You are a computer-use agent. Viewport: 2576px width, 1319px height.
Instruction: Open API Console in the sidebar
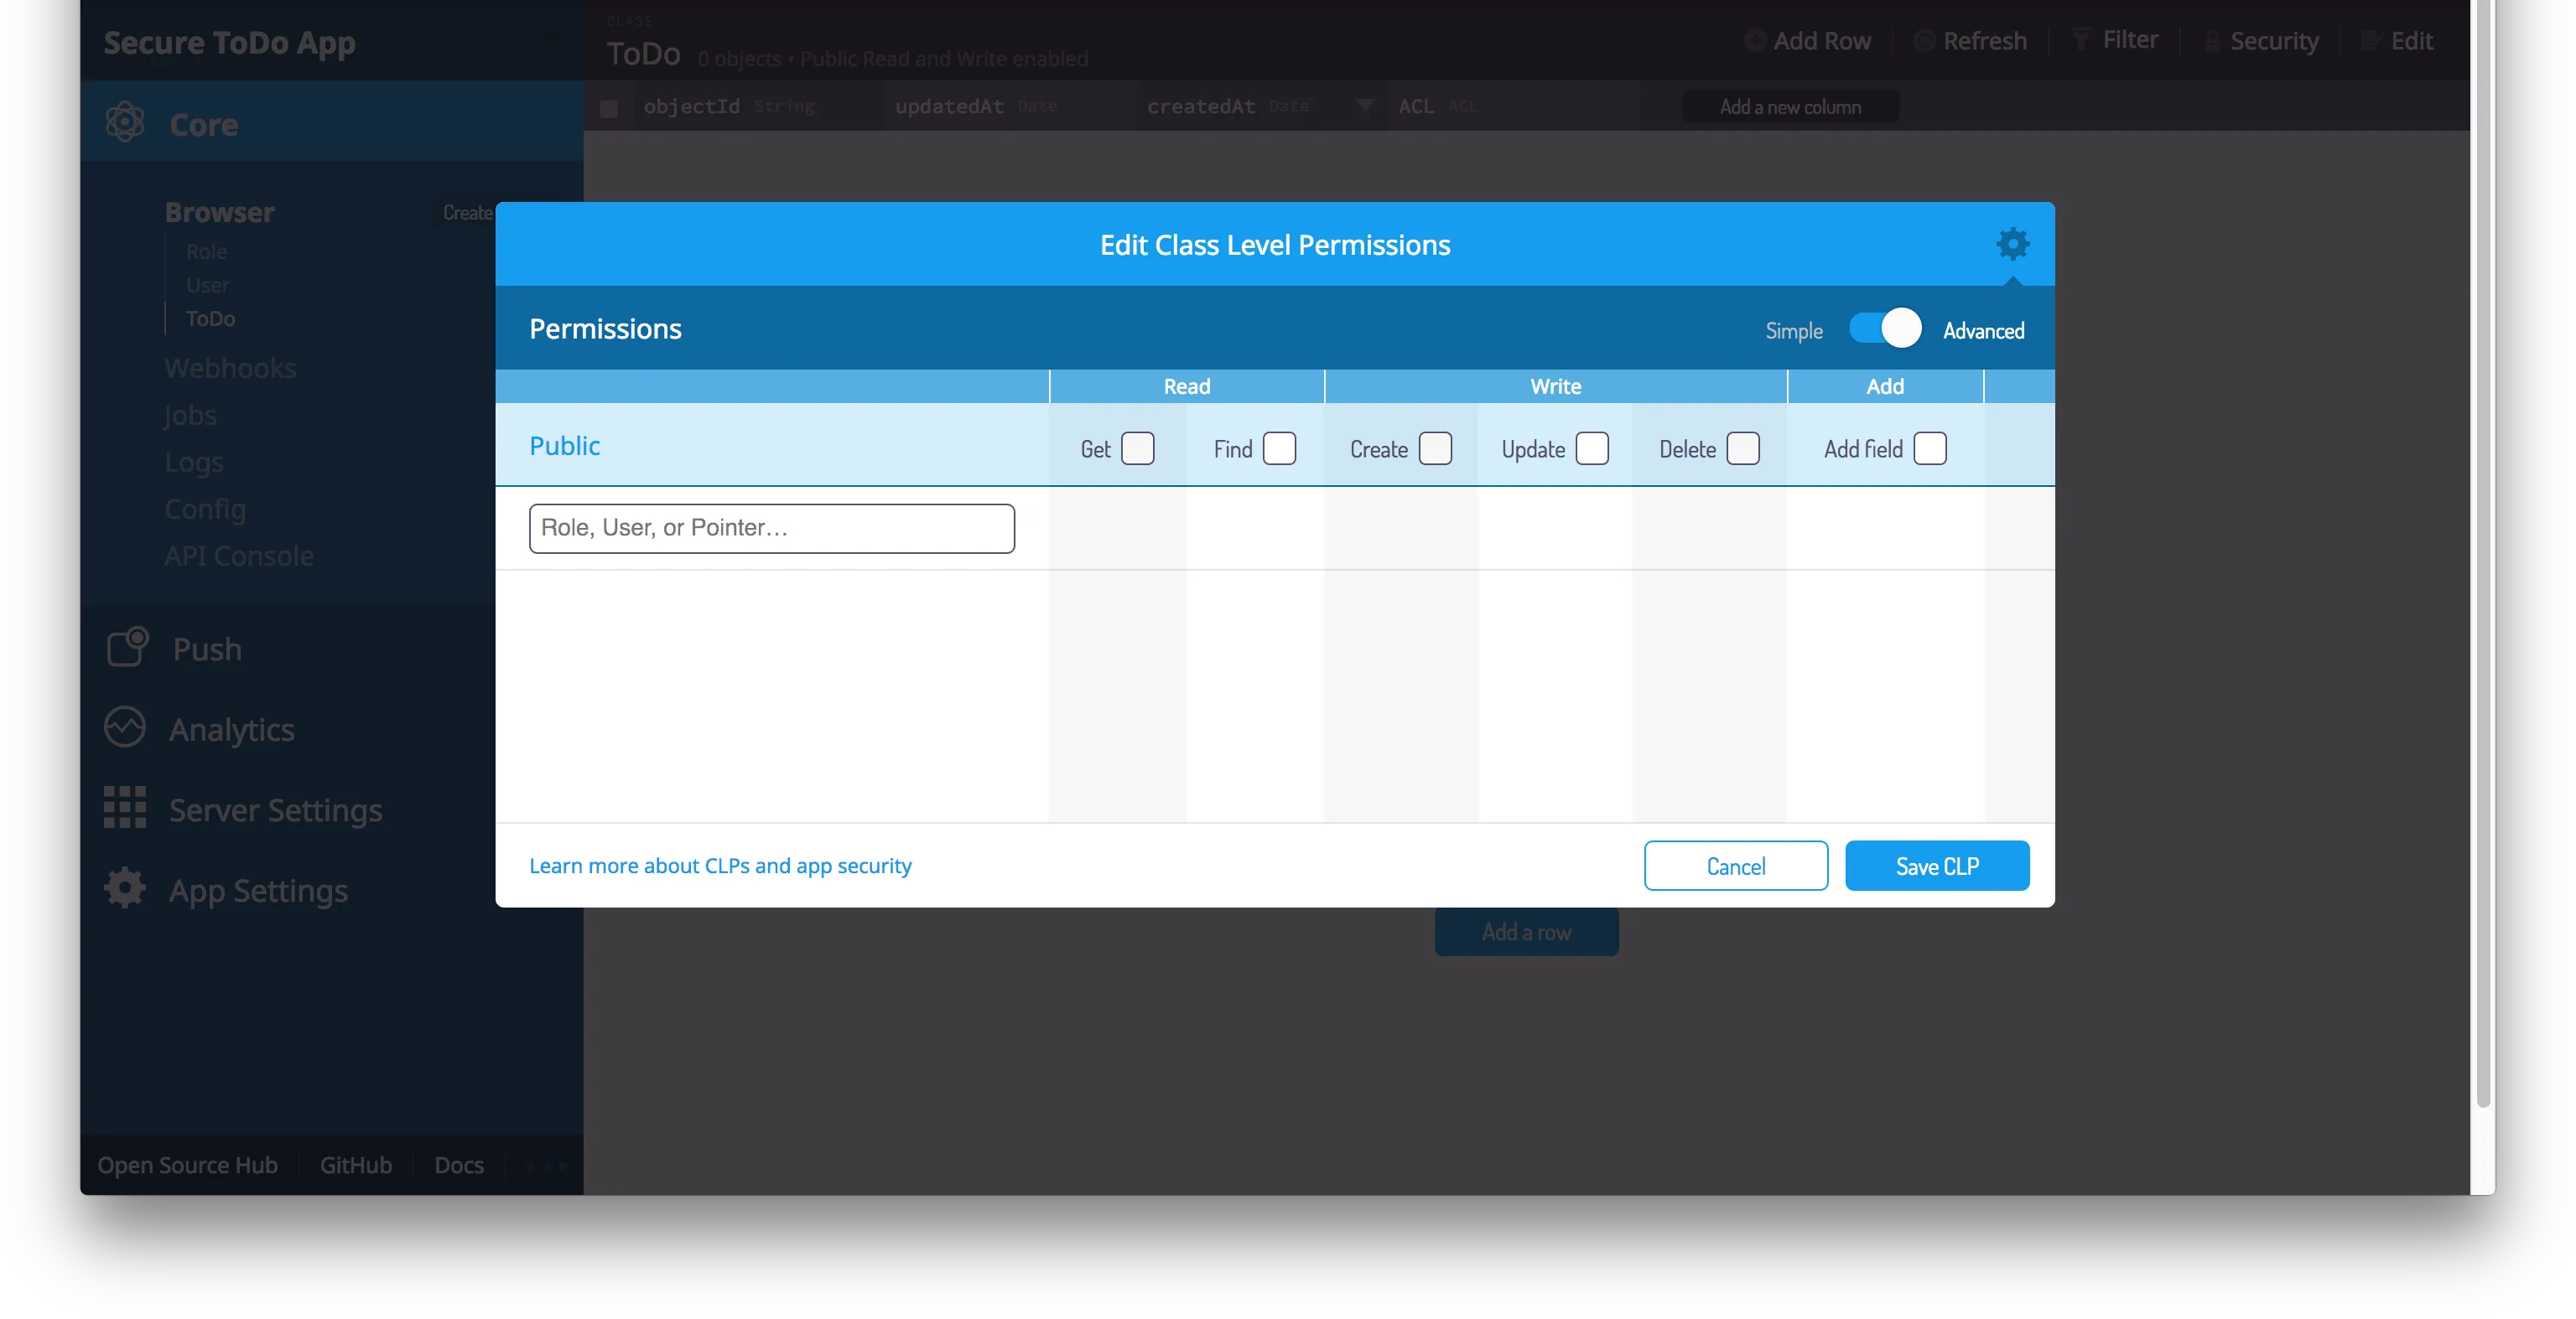pos(239,556)
